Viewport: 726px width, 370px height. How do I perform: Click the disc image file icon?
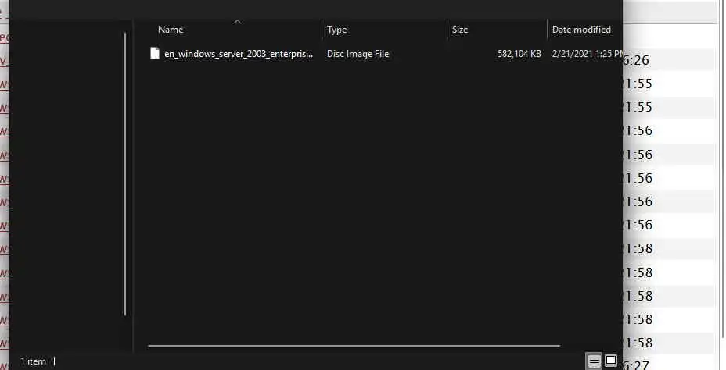click(x=155, y=54)
